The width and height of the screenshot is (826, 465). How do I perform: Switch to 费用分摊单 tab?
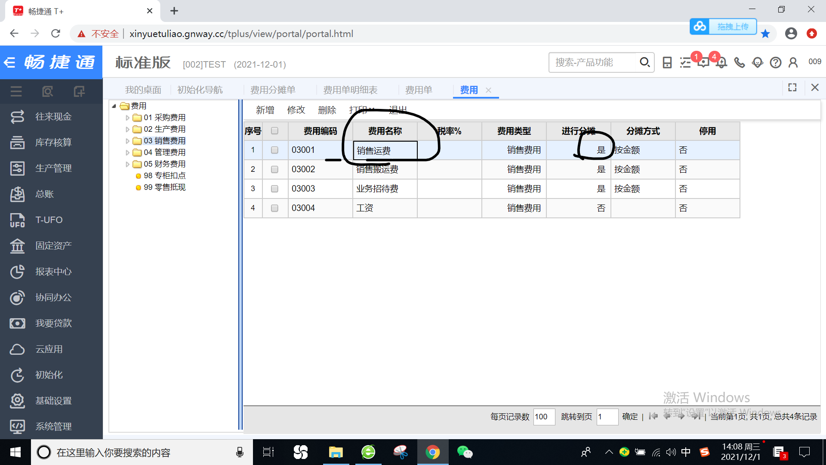tap(273, 90)
